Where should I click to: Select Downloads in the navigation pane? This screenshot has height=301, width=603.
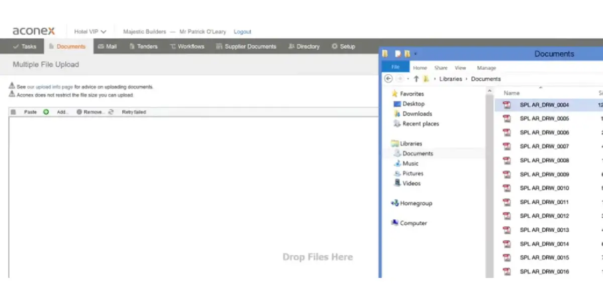(x=413, y=114)
